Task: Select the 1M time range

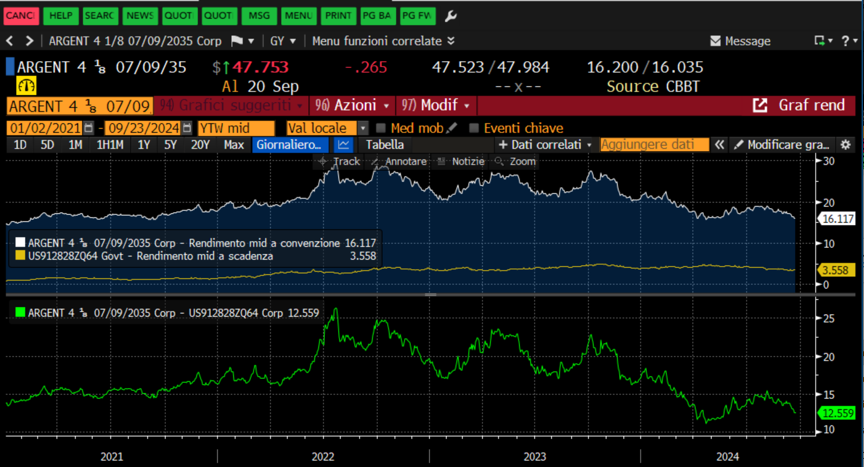Action: pos(75,145)
